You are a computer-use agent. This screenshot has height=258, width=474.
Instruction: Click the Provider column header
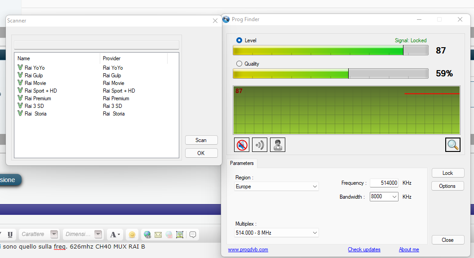coord(133,58)
